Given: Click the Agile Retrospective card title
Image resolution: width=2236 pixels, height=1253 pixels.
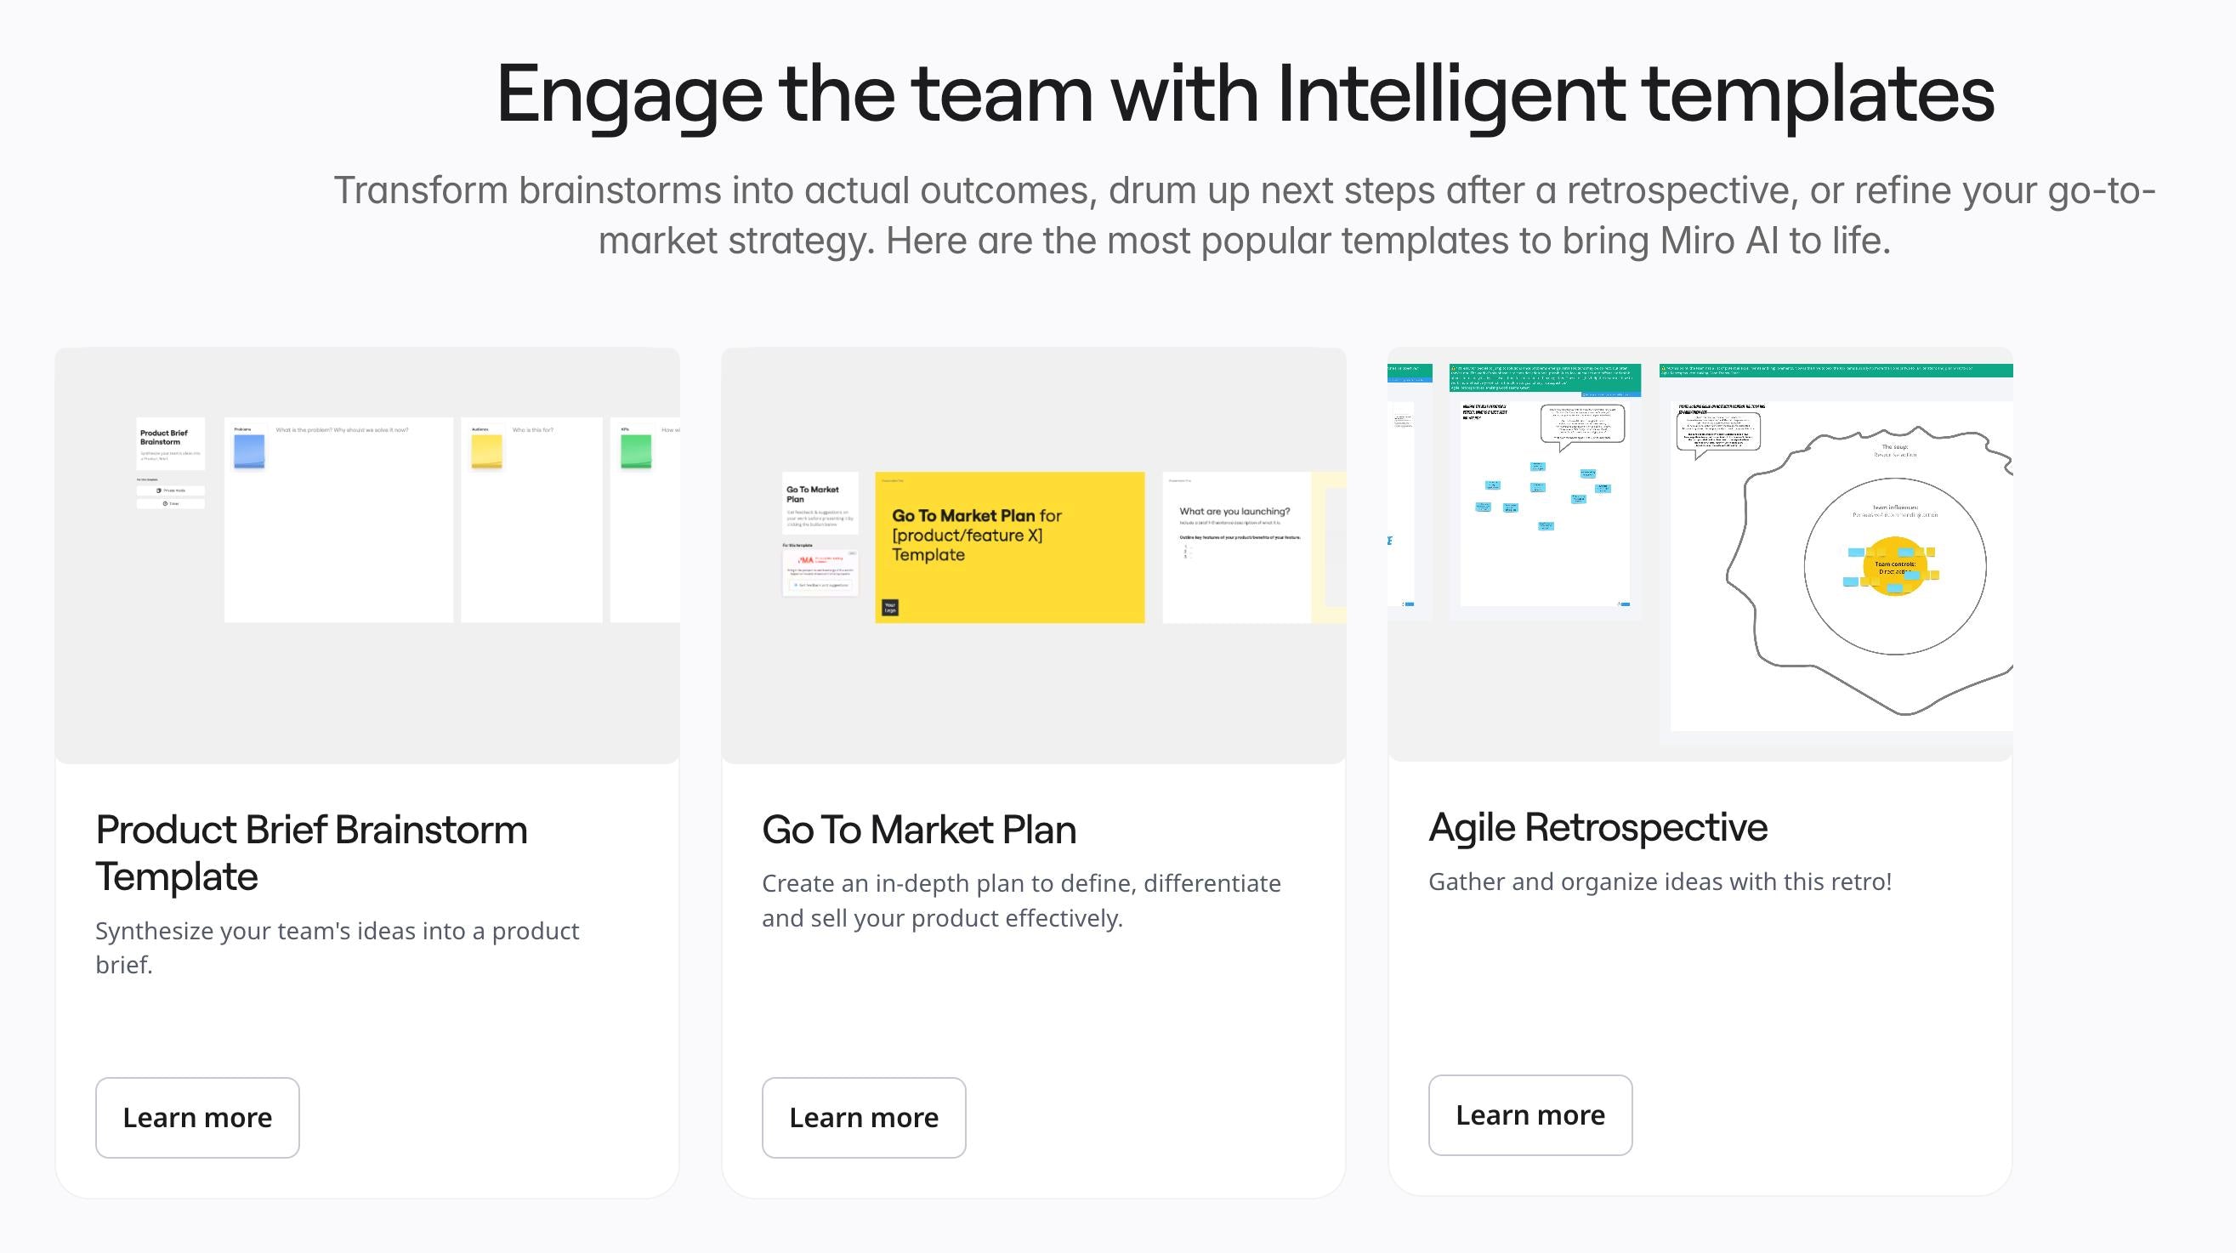Looking at the screenshot, I should pyautogui.click(x=1598, y=827).
